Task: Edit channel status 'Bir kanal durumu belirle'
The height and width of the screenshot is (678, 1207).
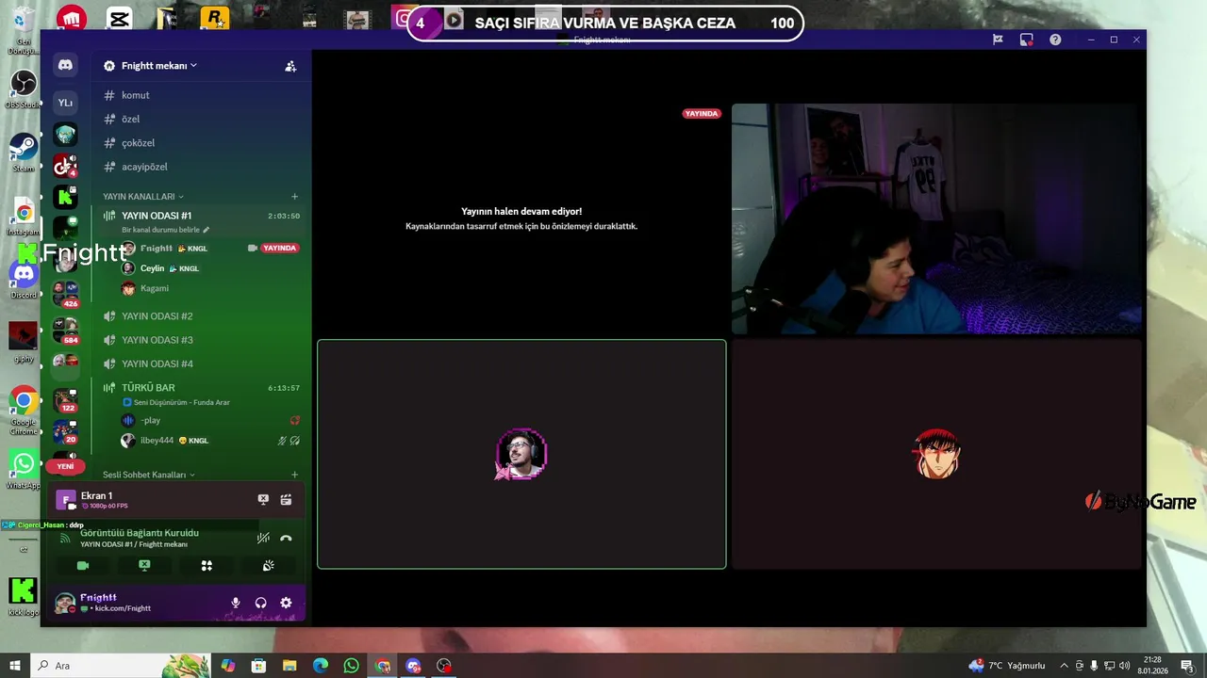Action: coord(165,230)
